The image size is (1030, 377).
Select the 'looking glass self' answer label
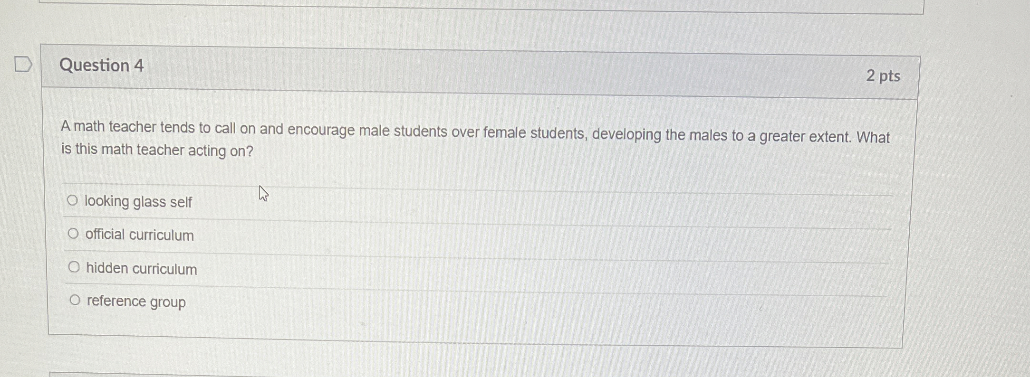pos(138,202)
